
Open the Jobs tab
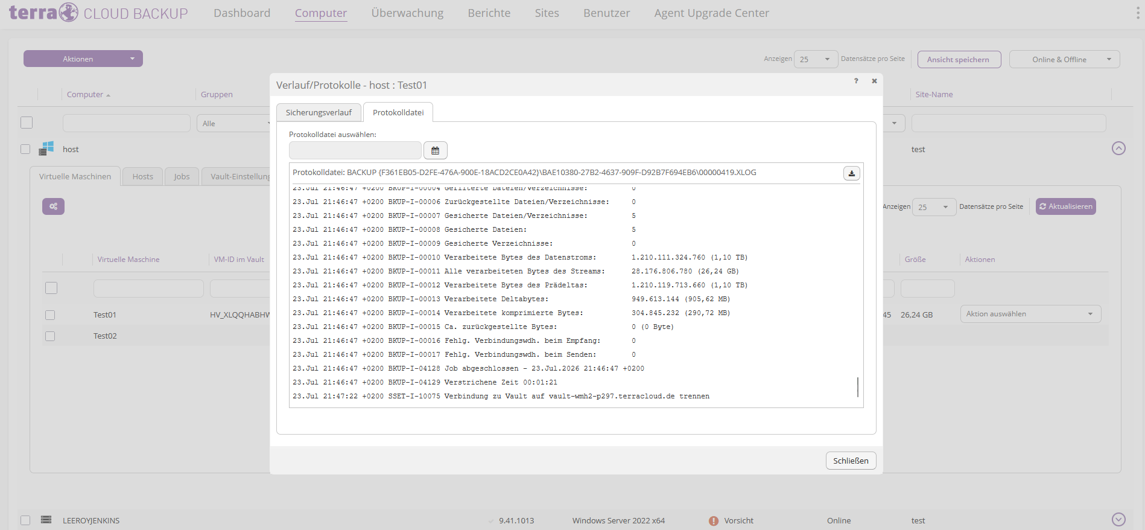pyautogui.click(x=182, y=176)
